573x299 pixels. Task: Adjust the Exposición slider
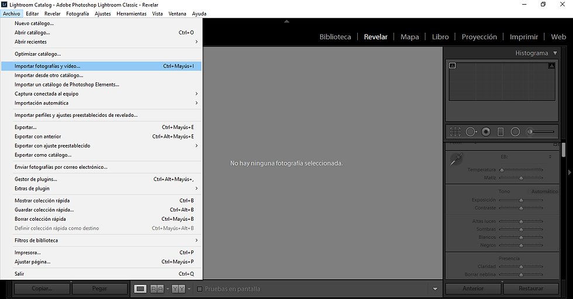point(521,200)
